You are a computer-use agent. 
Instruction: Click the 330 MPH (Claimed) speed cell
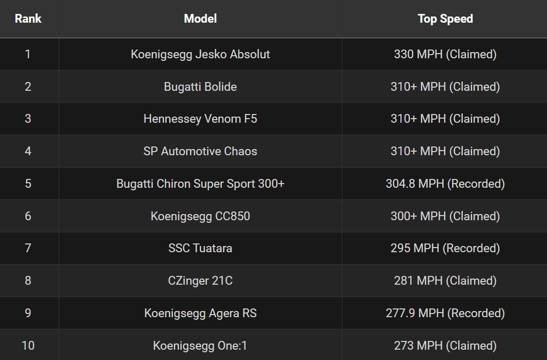pyautogui.click(x=445, y=54)
